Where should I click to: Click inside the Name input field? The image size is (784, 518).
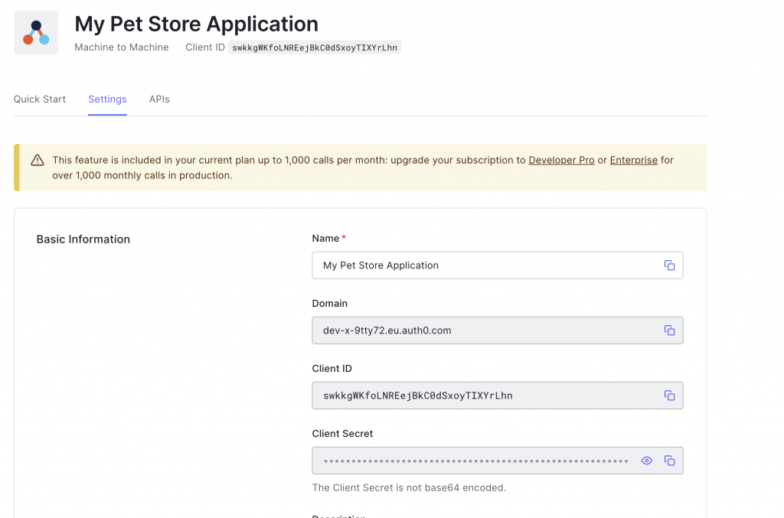(x=498, y=266)
